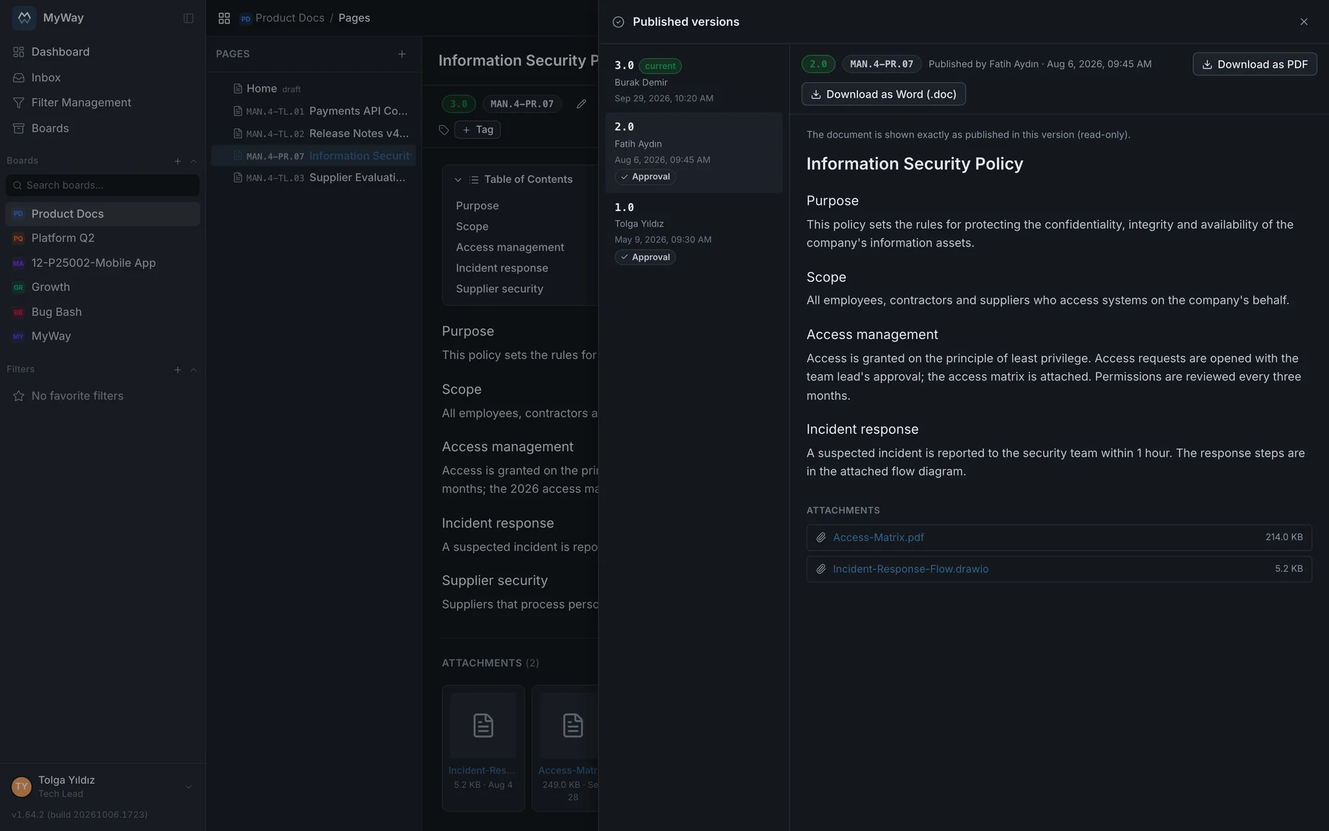This screenshot has width=1329, height=831.
Task: Click the search boards input field
Action: pos(102,185)
